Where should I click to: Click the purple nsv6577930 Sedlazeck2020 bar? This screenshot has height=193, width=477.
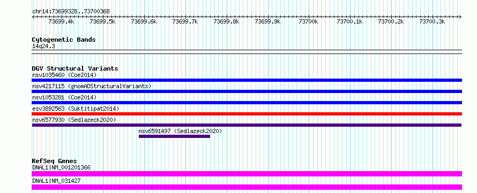pyautogui.click(x=247, y=125)
